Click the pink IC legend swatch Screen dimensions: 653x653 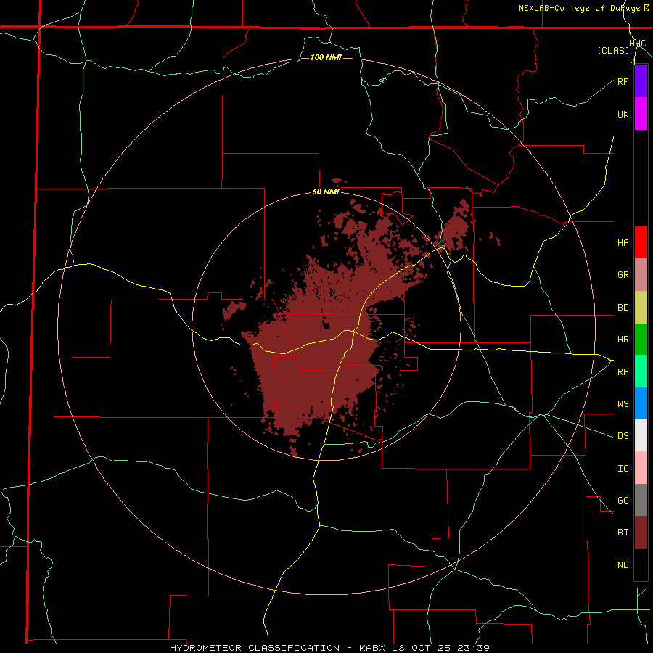click(x=641, y=468)
